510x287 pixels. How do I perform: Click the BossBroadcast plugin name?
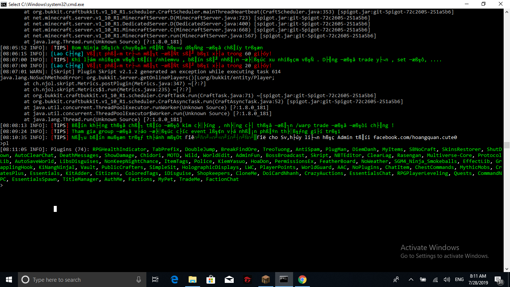pyautogui.click(x=285, y=155)
